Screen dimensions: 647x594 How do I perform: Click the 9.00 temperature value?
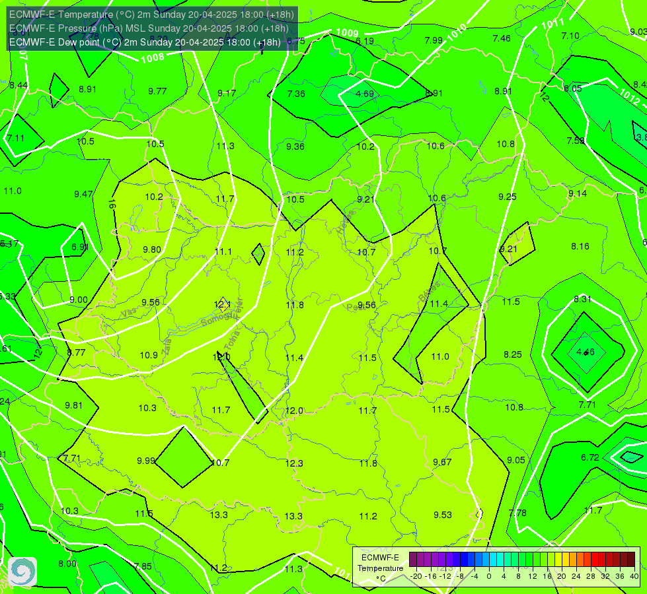[79, 300]
